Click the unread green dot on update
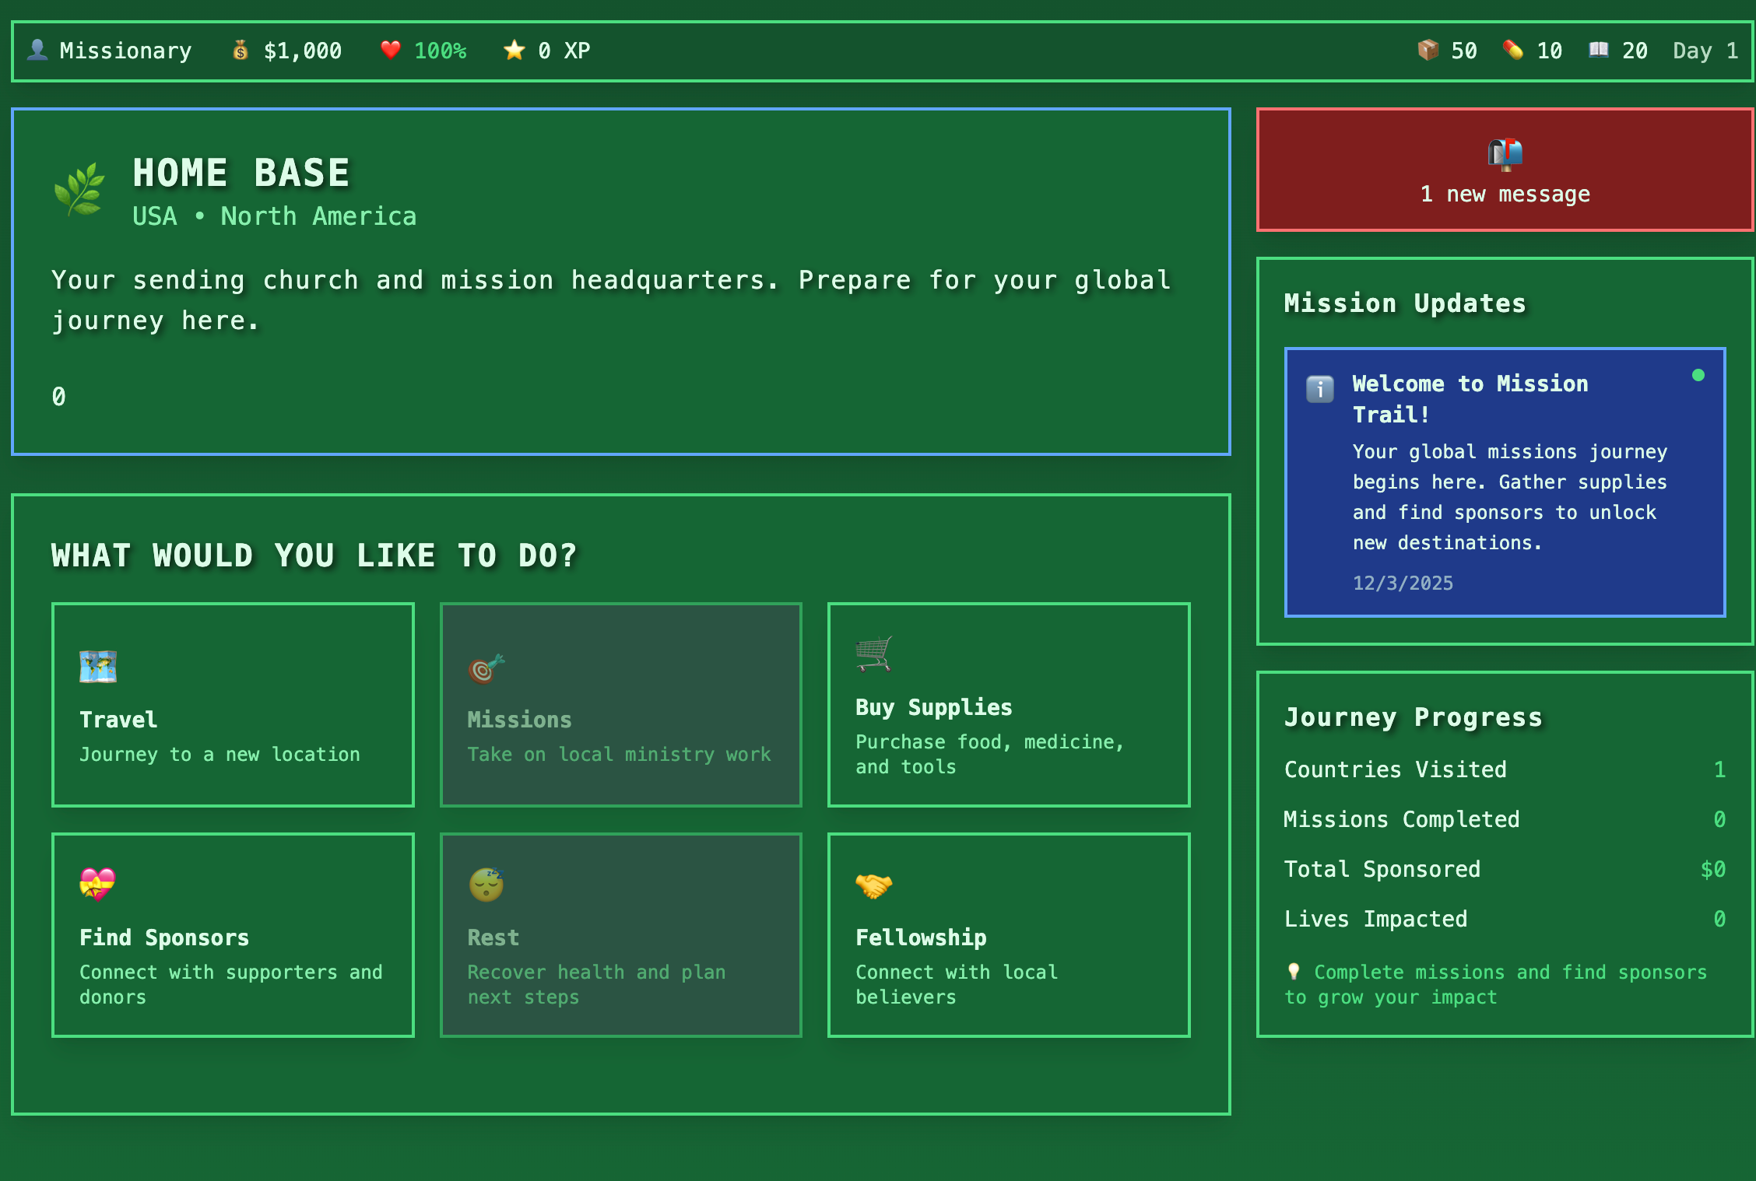 point(1698,375)
